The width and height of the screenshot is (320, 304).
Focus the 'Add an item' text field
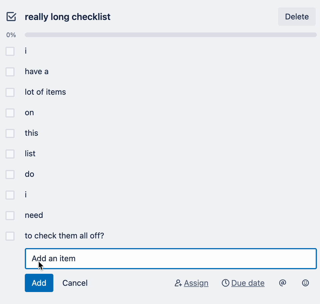[171, 258]
